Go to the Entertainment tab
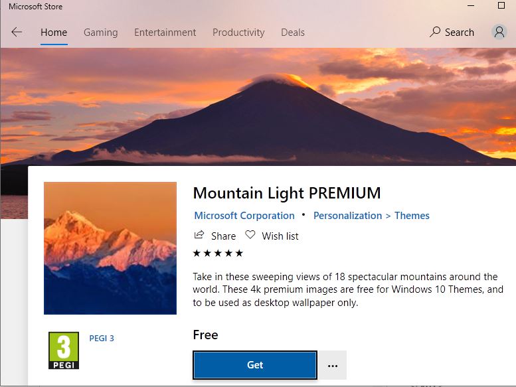This screenshot has width=516, height=387. 165,32
